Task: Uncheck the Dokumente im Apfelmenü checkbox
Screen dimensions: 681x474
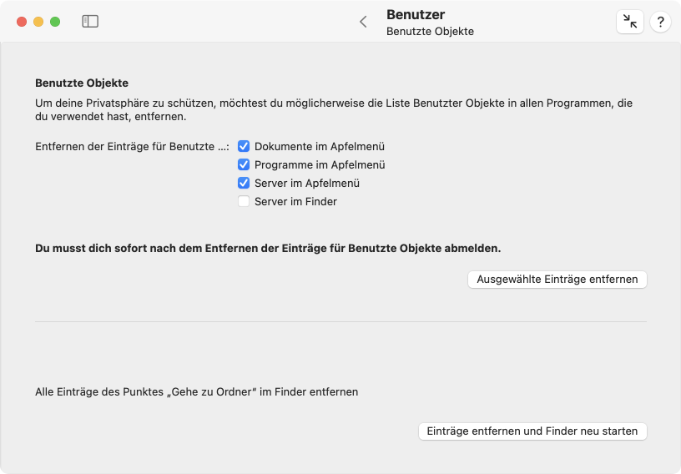Action: pos(244,146)
